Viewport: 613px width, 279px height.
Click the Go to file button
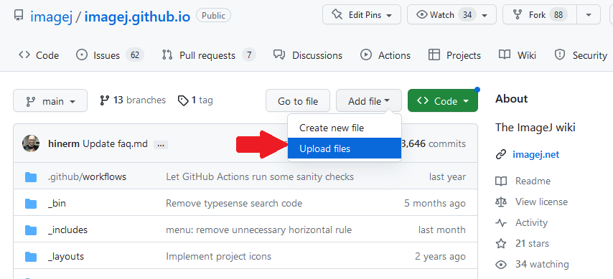[298, 101]
